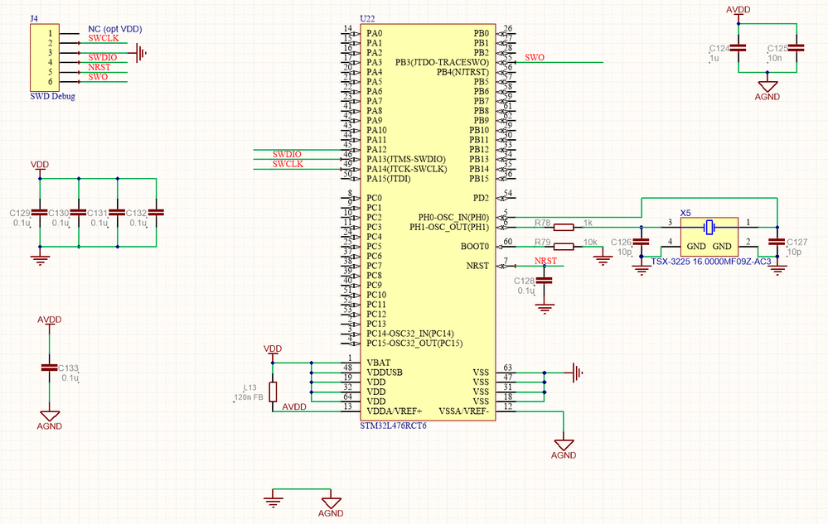Click the 'PC14-OSC32_IN(PC14)' pin name

pos(410,334)
